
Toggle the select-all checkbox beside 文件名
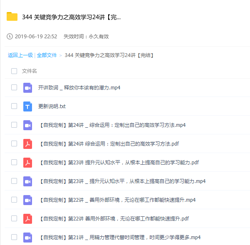[x=14, y=71]
